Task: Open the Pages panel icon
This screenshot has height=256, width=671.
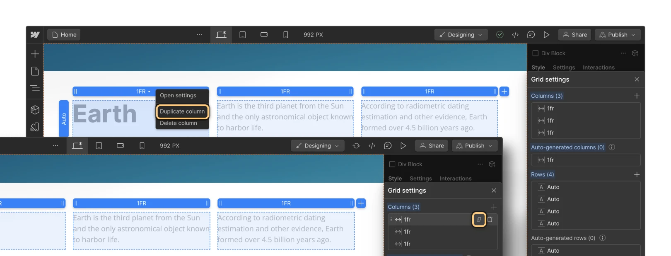Action: click(35, 71)
